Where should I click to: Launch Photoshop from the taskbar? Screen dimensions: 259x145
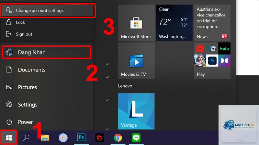(81, 137)
